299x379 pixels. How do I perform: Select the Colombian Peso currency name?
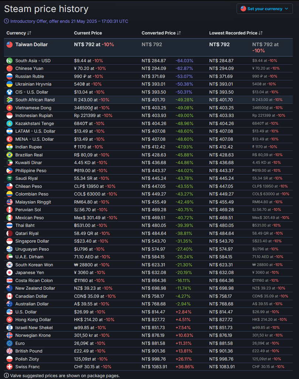[32, 194]
